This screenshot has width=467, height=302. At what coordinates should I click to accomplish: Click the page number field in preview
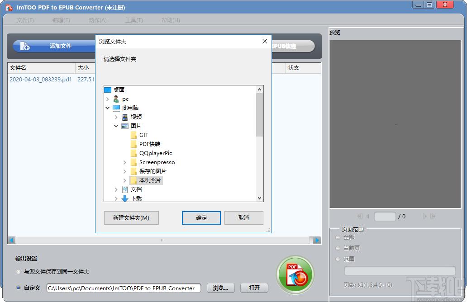pos(385,216)
